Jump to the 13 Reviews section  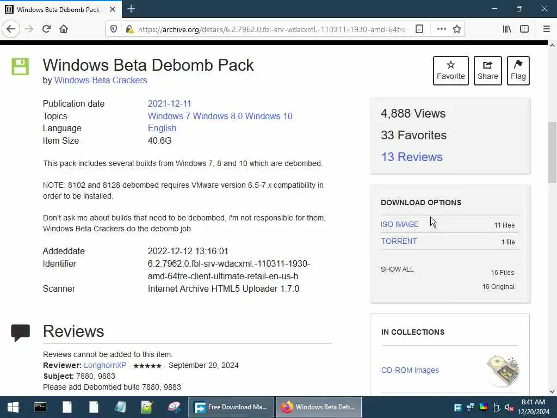click(412, 157)
